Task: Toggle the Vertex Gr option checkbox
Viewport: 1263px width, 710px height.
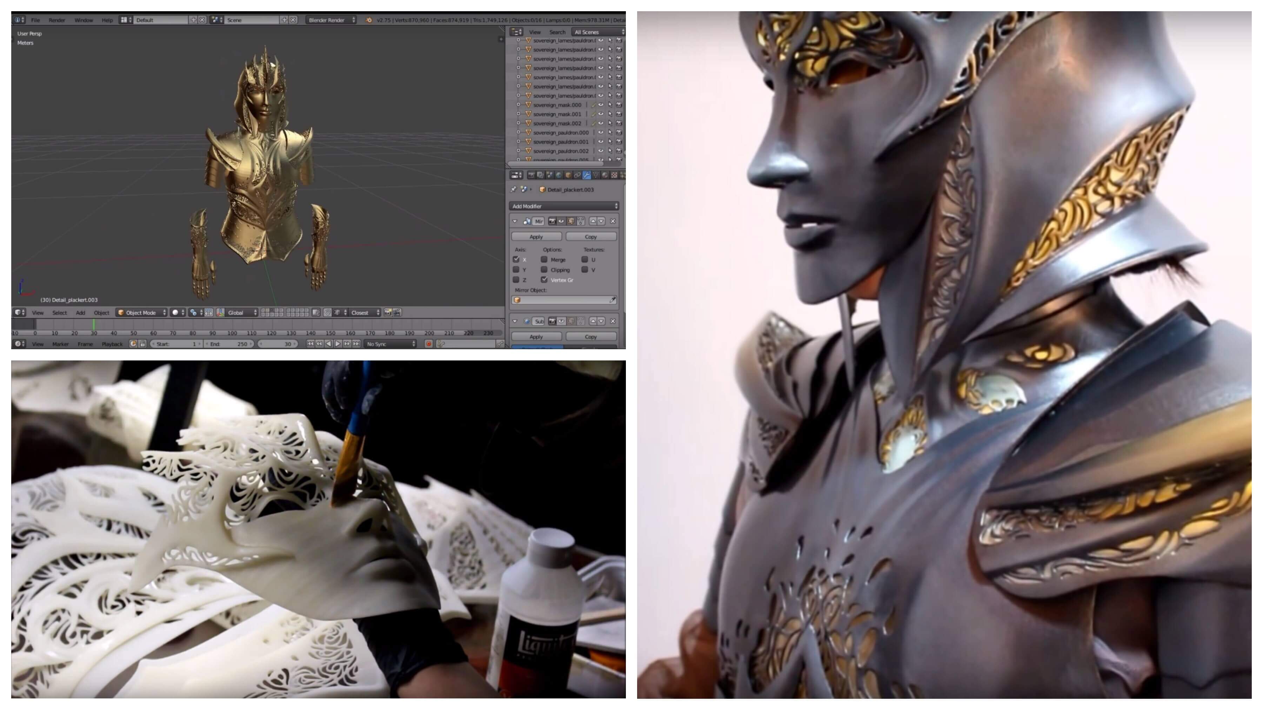Action: (x=544, y=280)
